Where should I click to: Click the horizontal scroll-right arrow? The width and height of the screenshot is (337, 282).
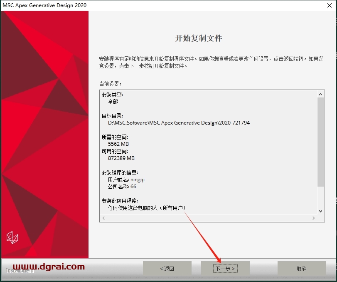[x=314, y=218]
